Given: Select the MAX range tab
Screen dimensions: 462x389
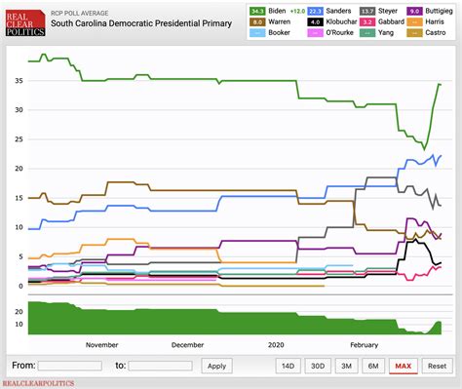Looking at the screenshot, I should pyautogui.click(x=404, y=366).
